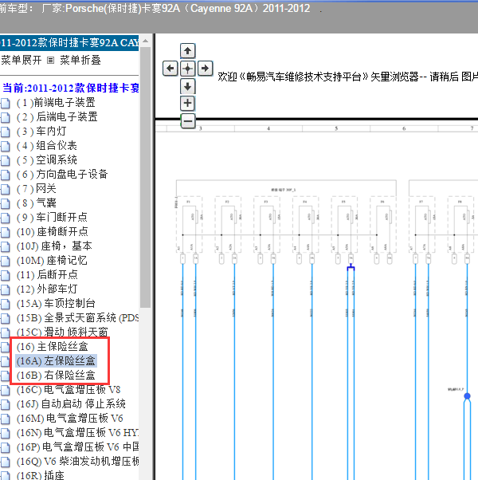The height and width of the screenshot is (480, 478).
Task: Click the sidebar scroll-up arrow
Action: (146, 41)
